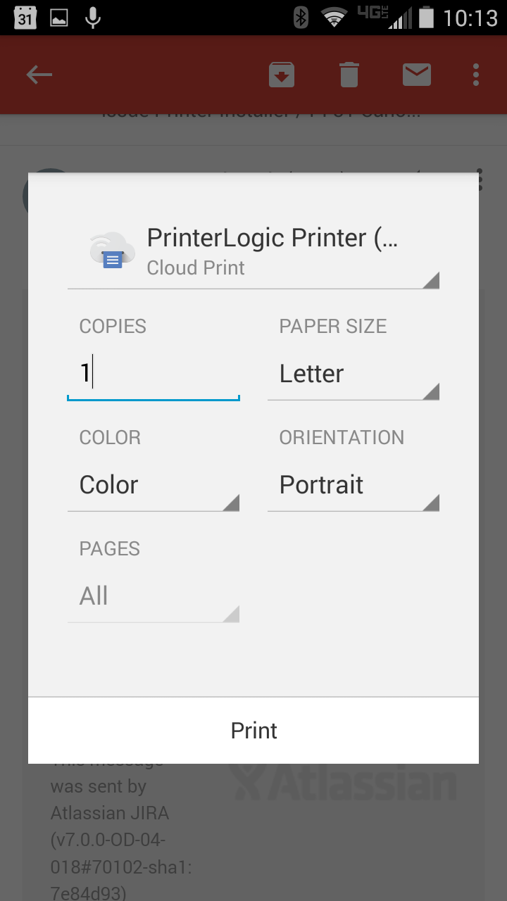The image size is (507, 901).
Task: Tap the battery indicator icon
Action: tap(426, 18)
